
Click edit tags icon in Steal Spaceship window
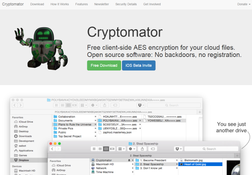coord(153,149)
